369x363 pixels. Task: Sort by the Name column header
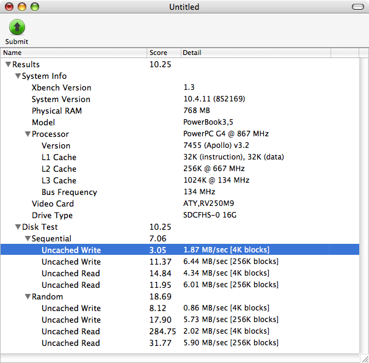[74, 53]
